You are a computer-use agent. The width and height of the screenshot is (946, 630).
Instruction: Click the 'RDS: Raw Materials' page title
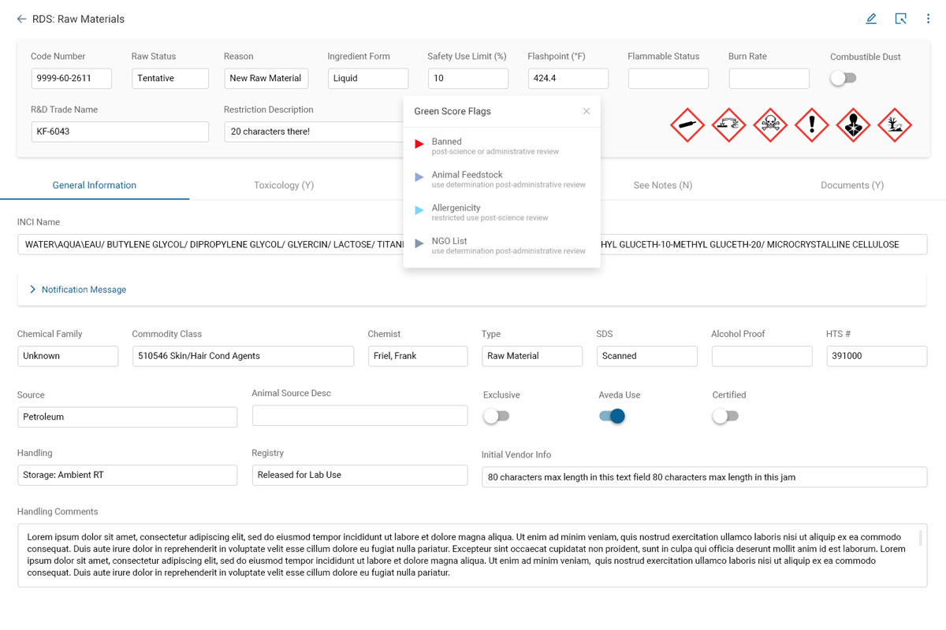click(x=78, y=19)
